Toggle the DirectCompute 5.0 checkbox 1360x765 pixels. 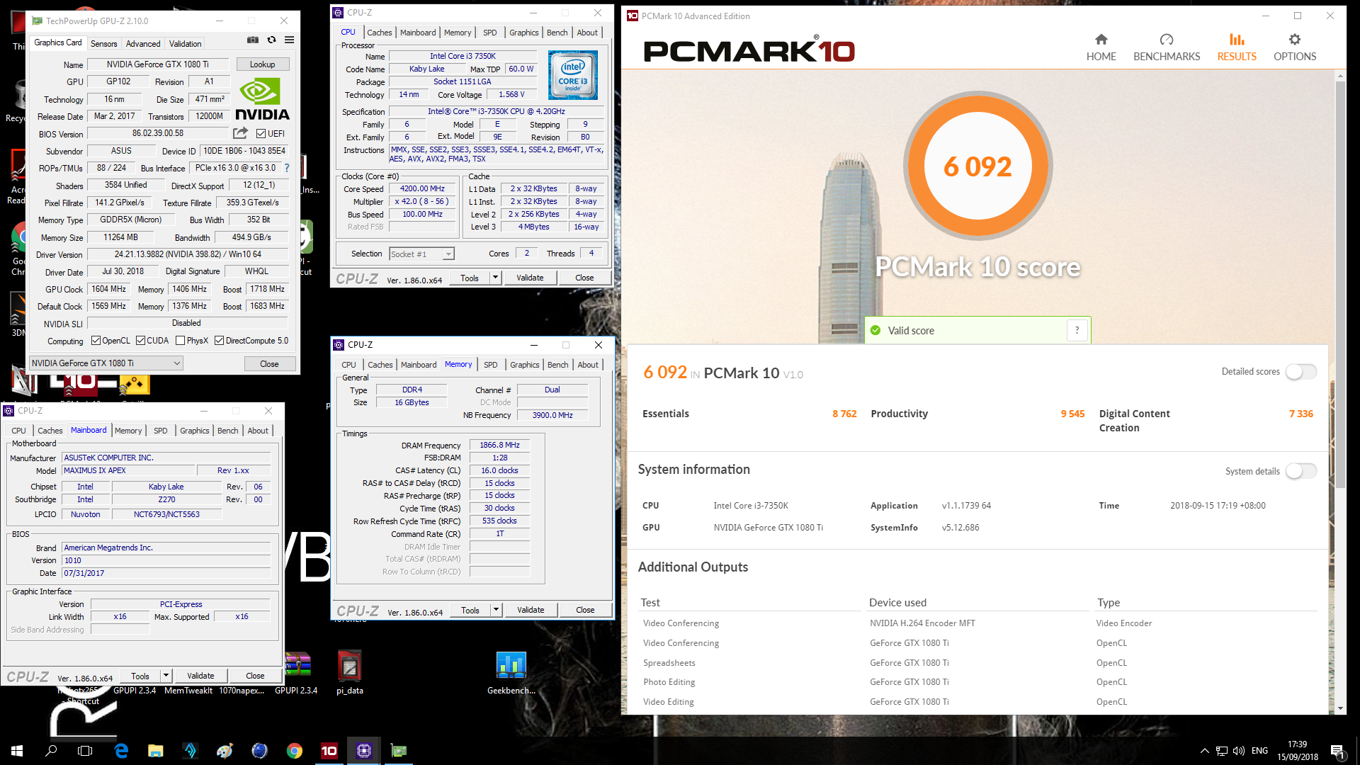tap(219, 341)
